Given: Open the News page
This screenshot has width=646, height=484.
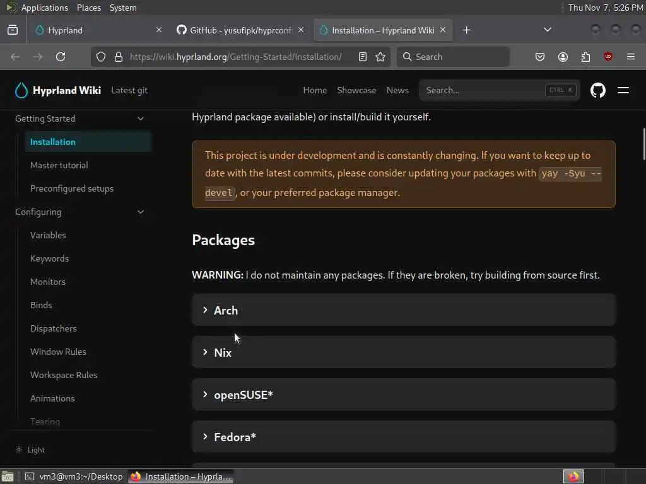Looking at the screenshot, I should 397,90.
